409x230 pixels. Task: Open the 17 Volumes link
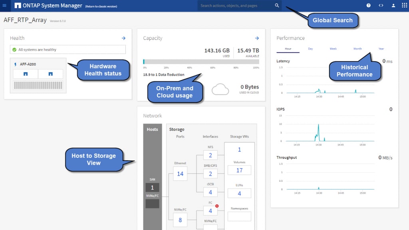239,170
